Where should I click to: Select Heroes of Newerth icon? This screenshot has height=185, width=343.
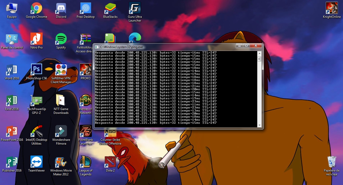86,104
